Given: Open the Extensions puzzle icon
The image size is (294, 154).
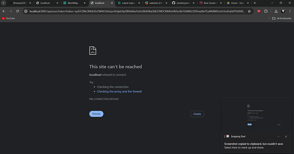Looking at the screenshot, I should point(266,11).
